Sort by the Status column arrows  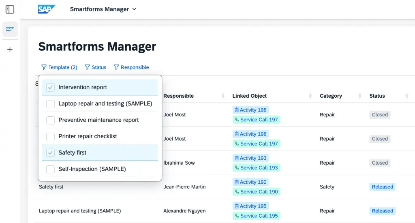pyautogui.click(x=407, y=96)
